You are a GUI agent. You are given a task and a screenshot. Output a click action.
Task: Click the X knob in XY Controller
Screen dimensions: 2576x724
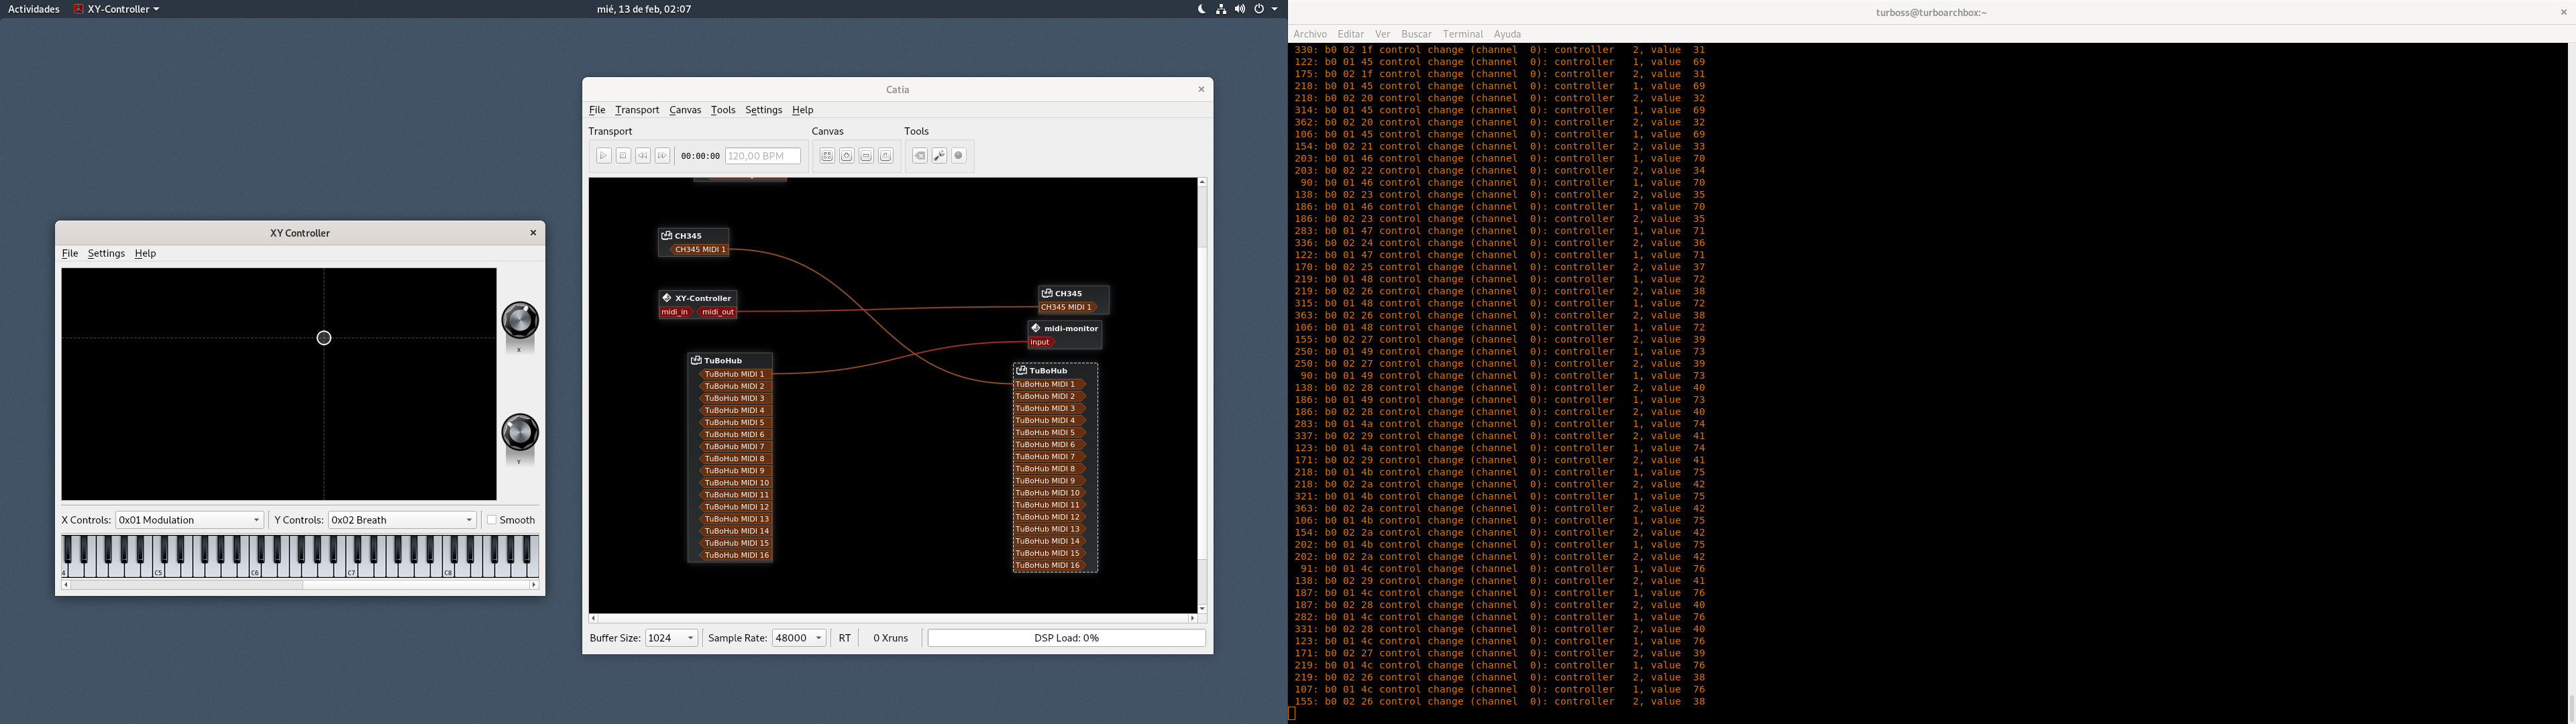pyautogui.click(x=520, y=320)
